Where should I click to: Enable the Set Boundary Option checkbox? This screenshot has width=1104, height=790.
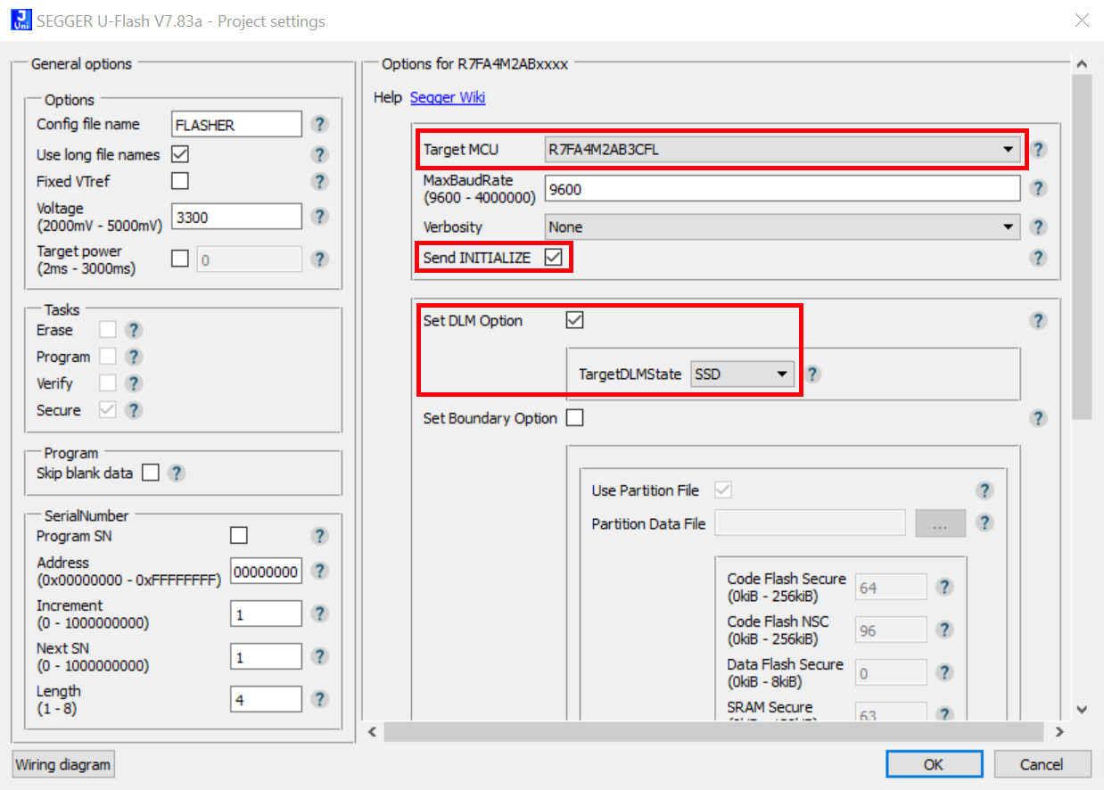pyautogui.click(x=575, y=418)
